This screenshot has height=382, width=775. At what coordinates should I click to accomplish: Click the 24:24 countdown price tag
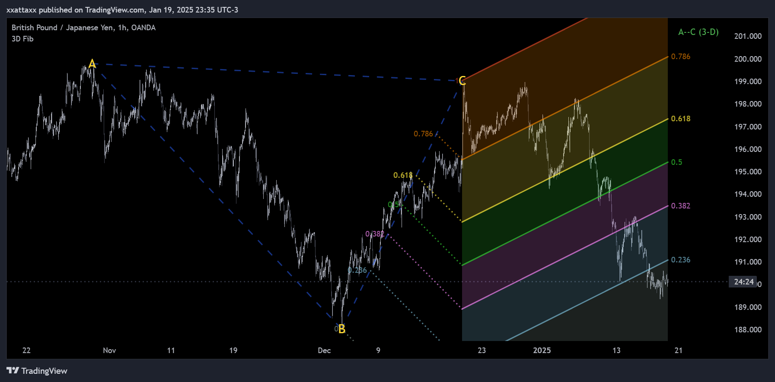(743, 282)
